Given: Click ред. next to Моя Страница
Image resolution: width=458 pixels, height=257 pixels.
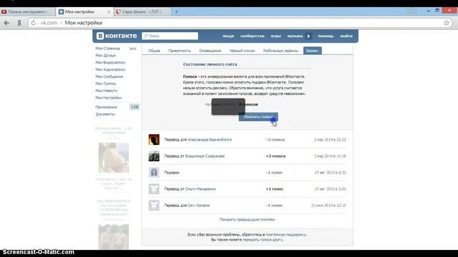Looking at the screenshot, I should pyautogui.click(x=132, y=49).
